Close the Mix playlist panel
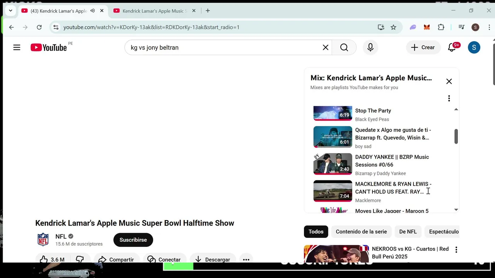Viewport: 495px width, 278px height. click(x=449, y=81)
